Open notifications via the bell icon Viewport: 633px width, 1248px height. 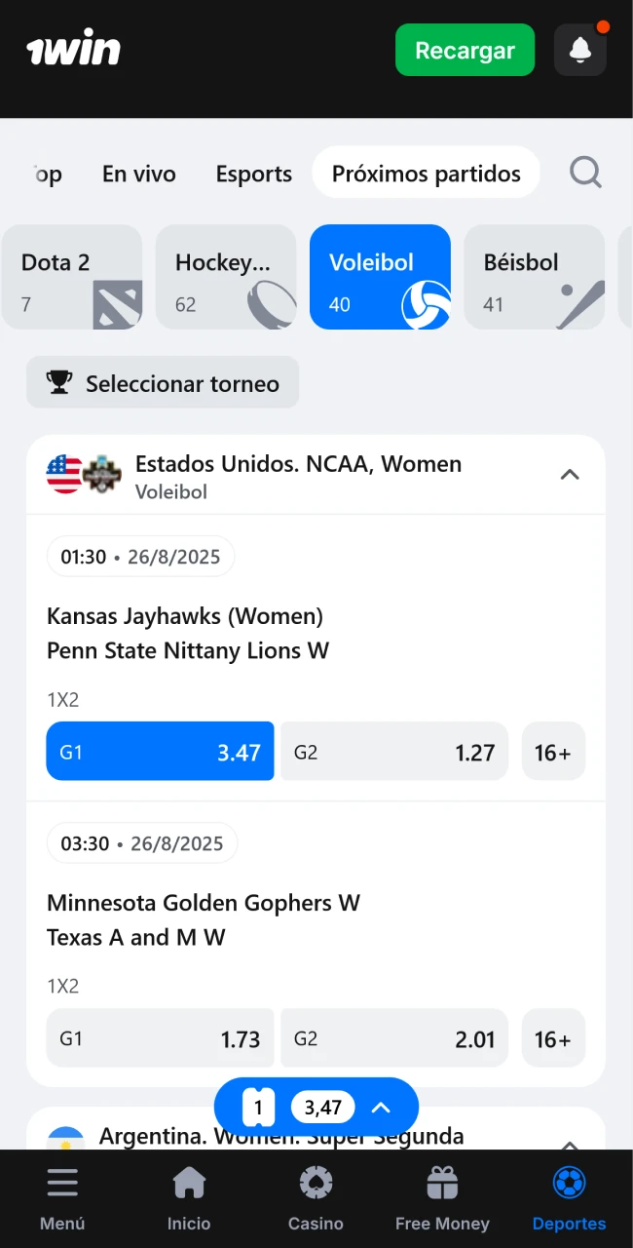click(x=580, y=50)
